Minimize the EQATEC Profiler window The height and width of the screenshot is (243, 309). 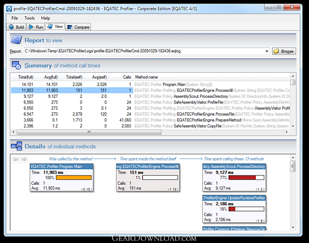270,8
